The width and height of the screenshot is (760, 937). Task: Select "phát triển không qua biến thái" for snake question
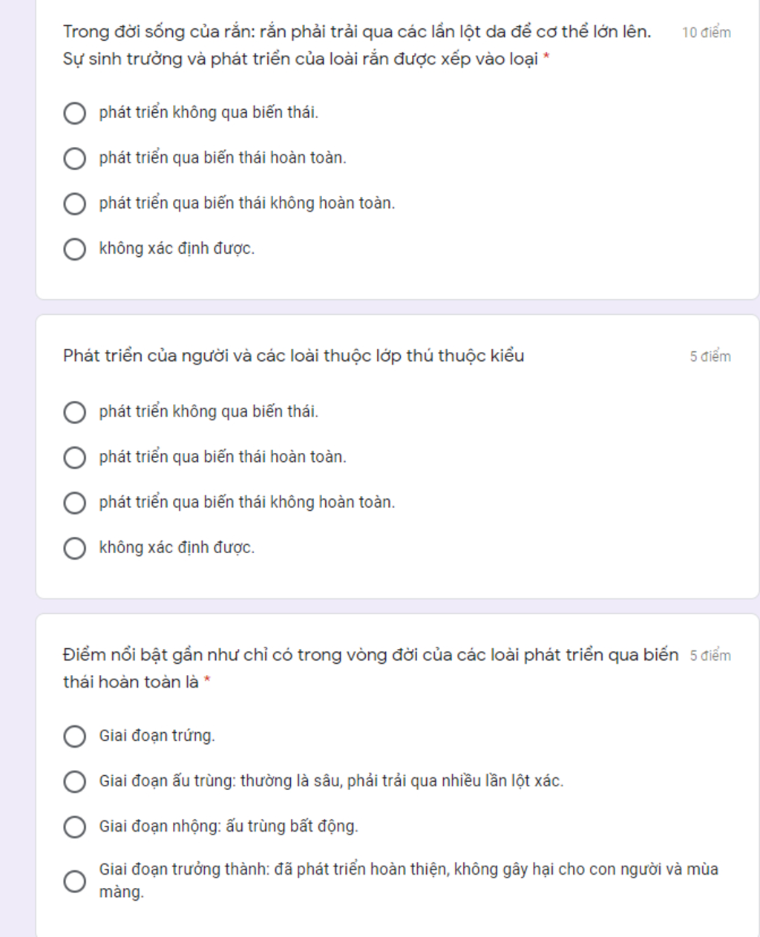[x=74, y=114]
